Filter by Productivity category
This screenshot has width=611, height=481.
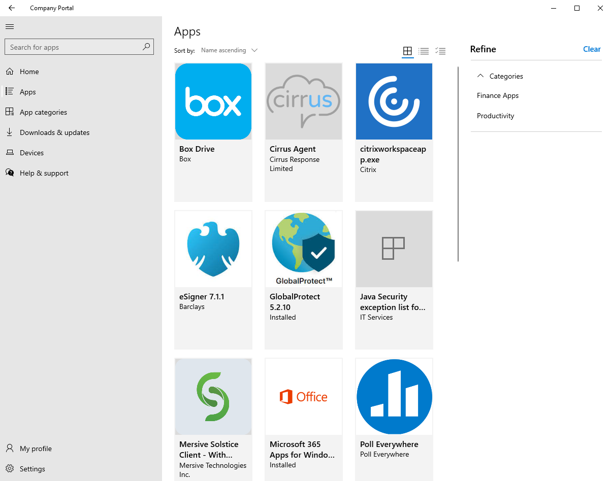[495, 116]
